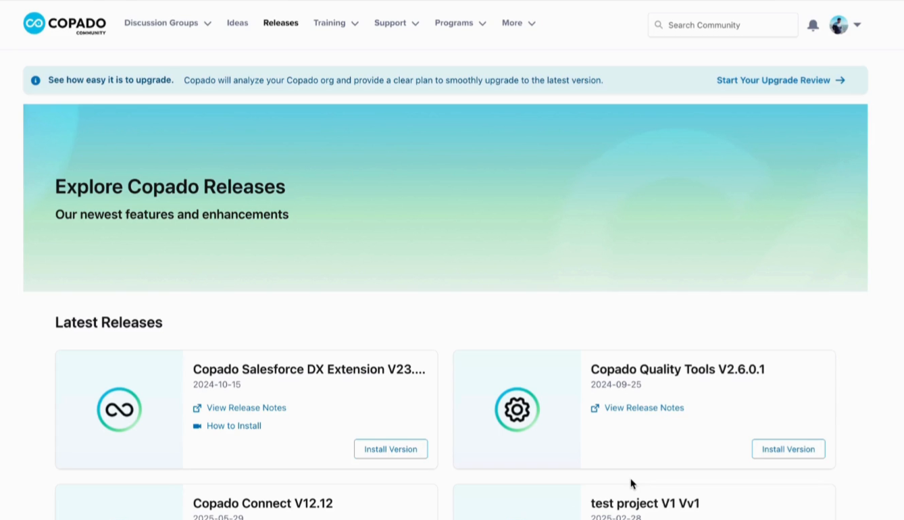Expand the Support menu
The image size is (904, 520).
[x=397, y=23]
